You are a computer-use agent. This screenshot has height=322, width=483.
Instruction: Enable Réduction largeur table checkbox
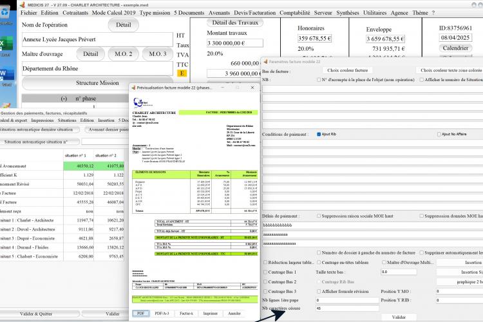[265, 263]
